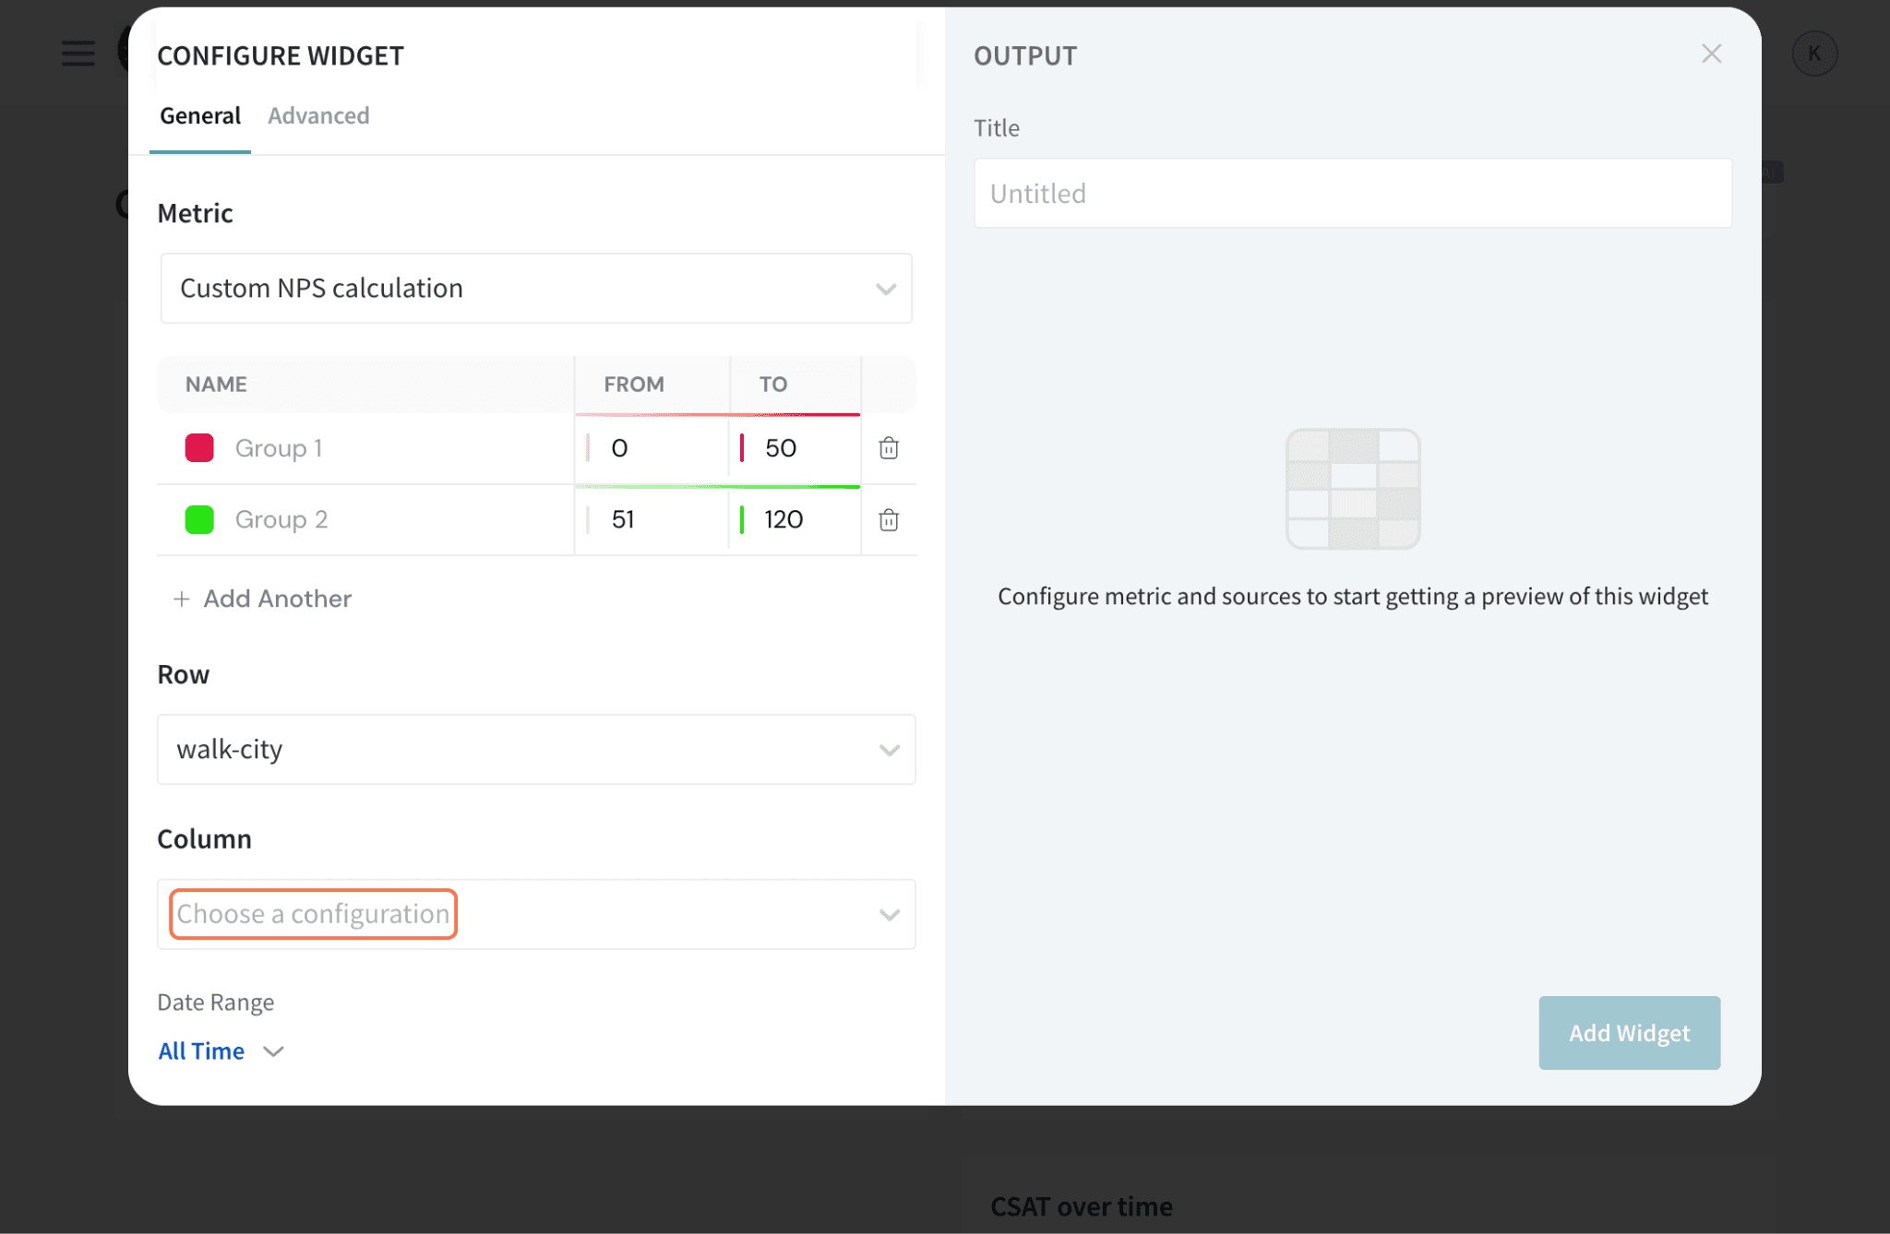Click Add Another group link
The image size is (1890, 1234).
277,599
